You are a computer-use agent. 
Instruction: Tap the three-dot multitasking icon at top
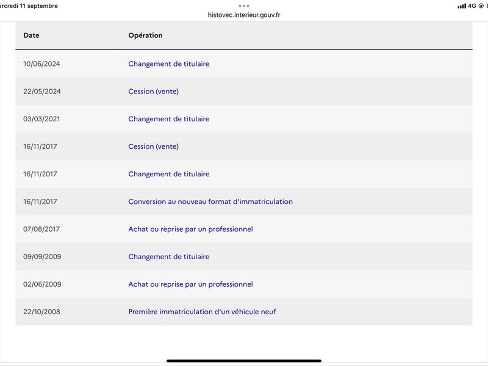pyautogui.click(x=243, y=6)
